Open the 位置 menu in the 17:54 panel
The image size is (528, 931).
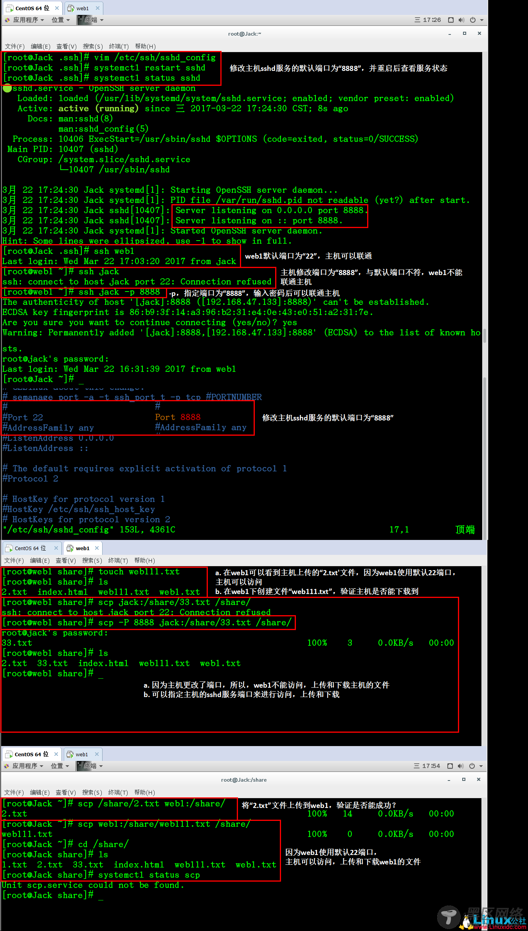pyautogui.click(x=60, y=766)
